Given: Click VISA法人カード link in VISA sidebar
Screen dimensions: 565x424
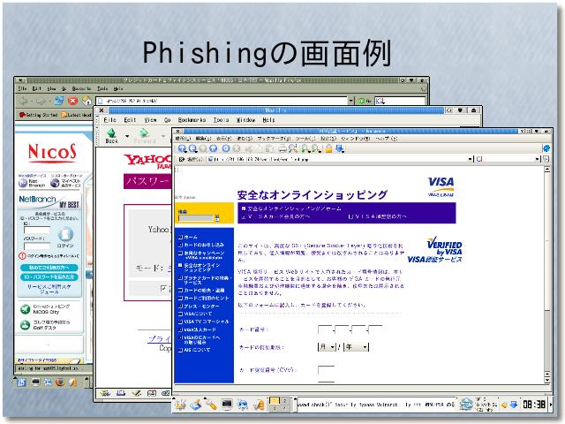Looking at the screenshot, I should point(198,329).
